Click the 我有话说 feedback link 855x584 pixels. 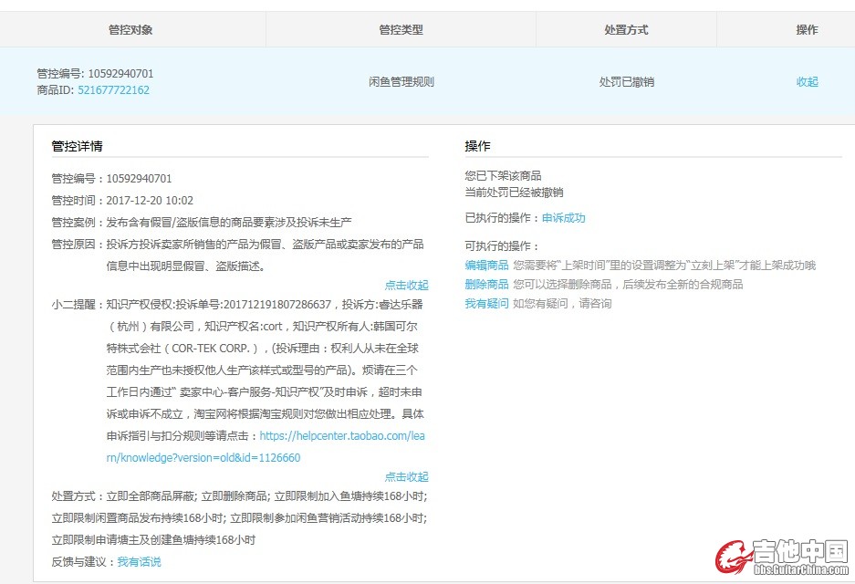point(139,561)
